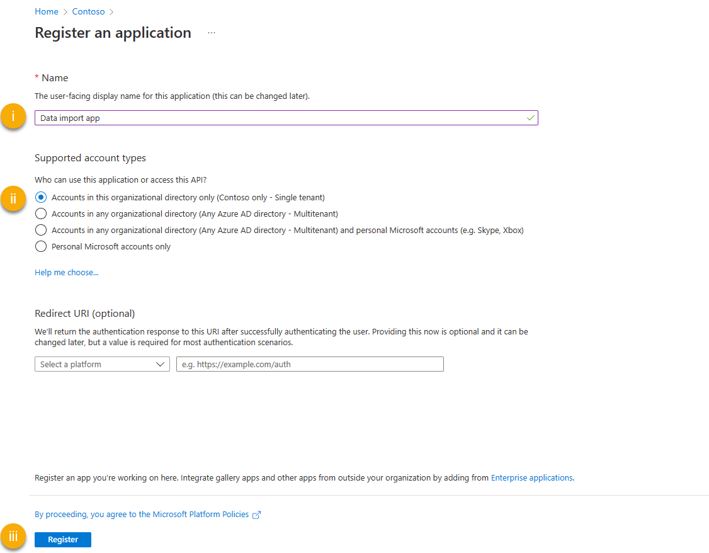Open the 'Help me choose...' link
709x553 pixels.
66,272
